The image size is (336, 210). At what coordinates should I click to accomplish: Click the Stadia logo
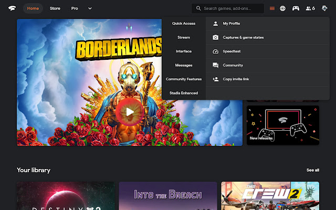coord(12,8)
